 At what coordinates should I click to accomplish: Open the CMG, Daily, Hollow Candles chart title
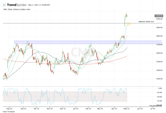pos(17,10)
